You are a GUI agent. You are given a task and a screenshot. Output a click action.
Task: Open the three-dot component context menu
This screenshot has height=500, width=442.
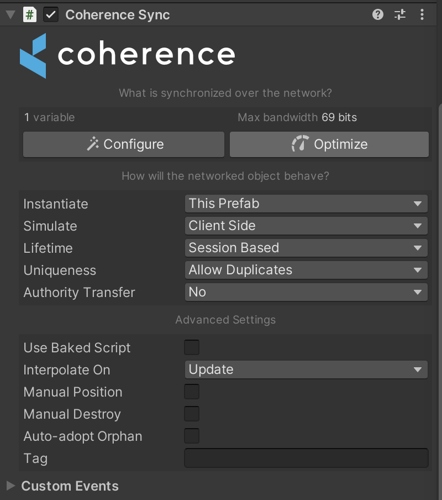422,15
